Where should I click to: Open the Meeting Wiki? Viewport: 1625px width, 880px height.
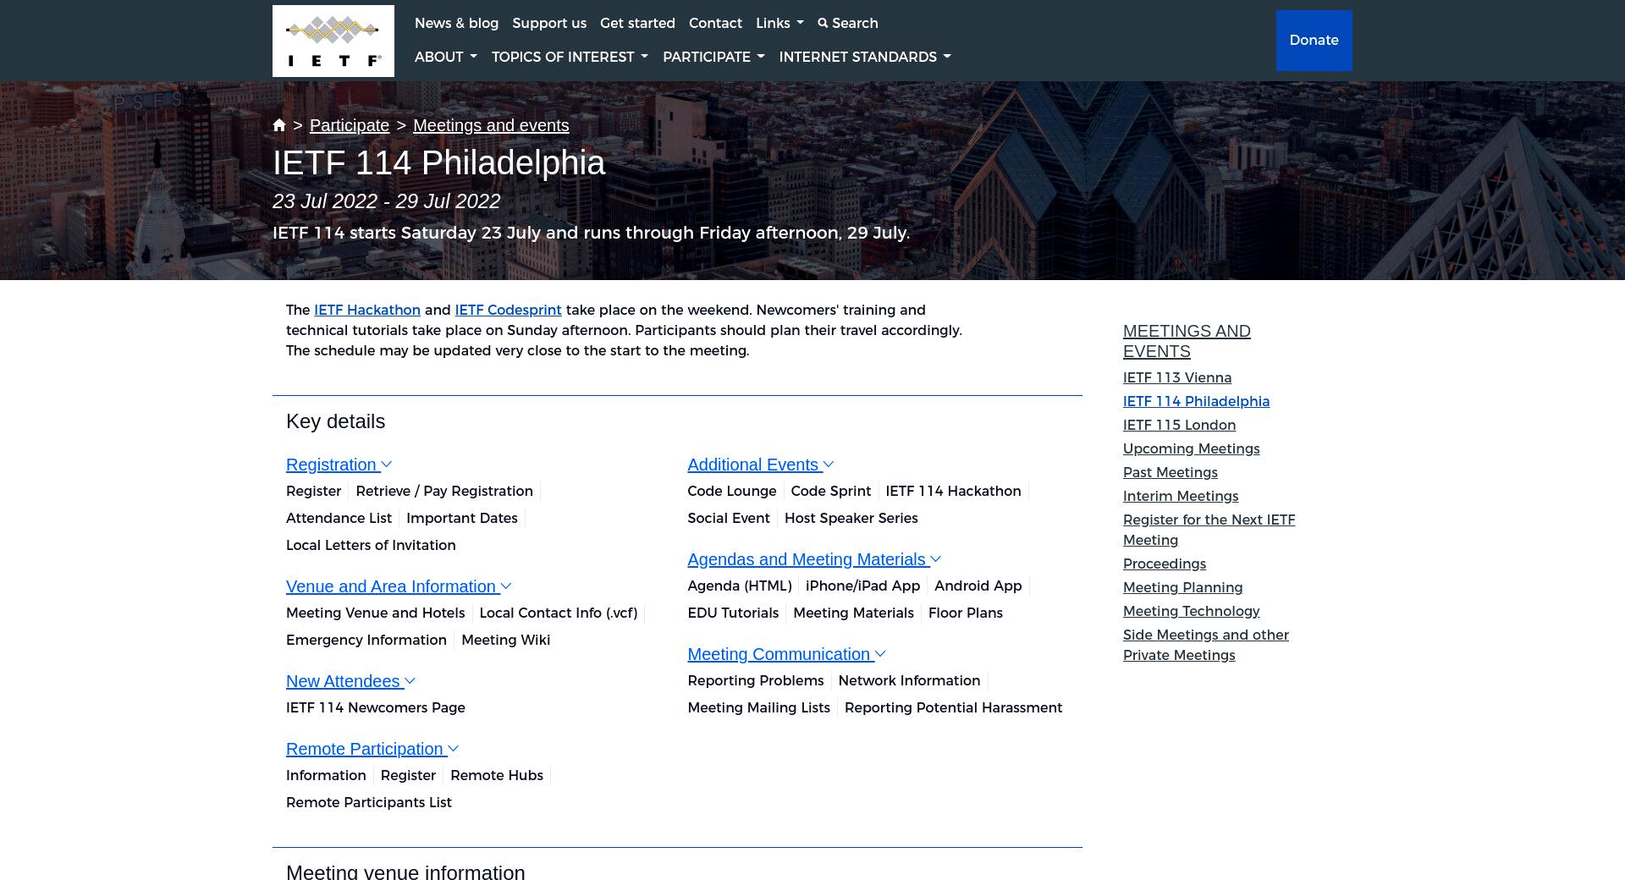click(506, 640)
